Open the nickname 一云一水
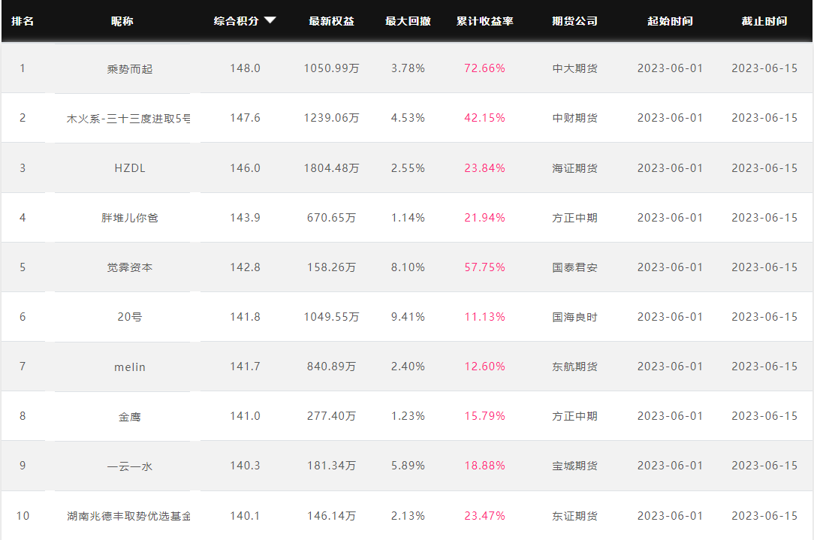 click(x=130, y=466)
